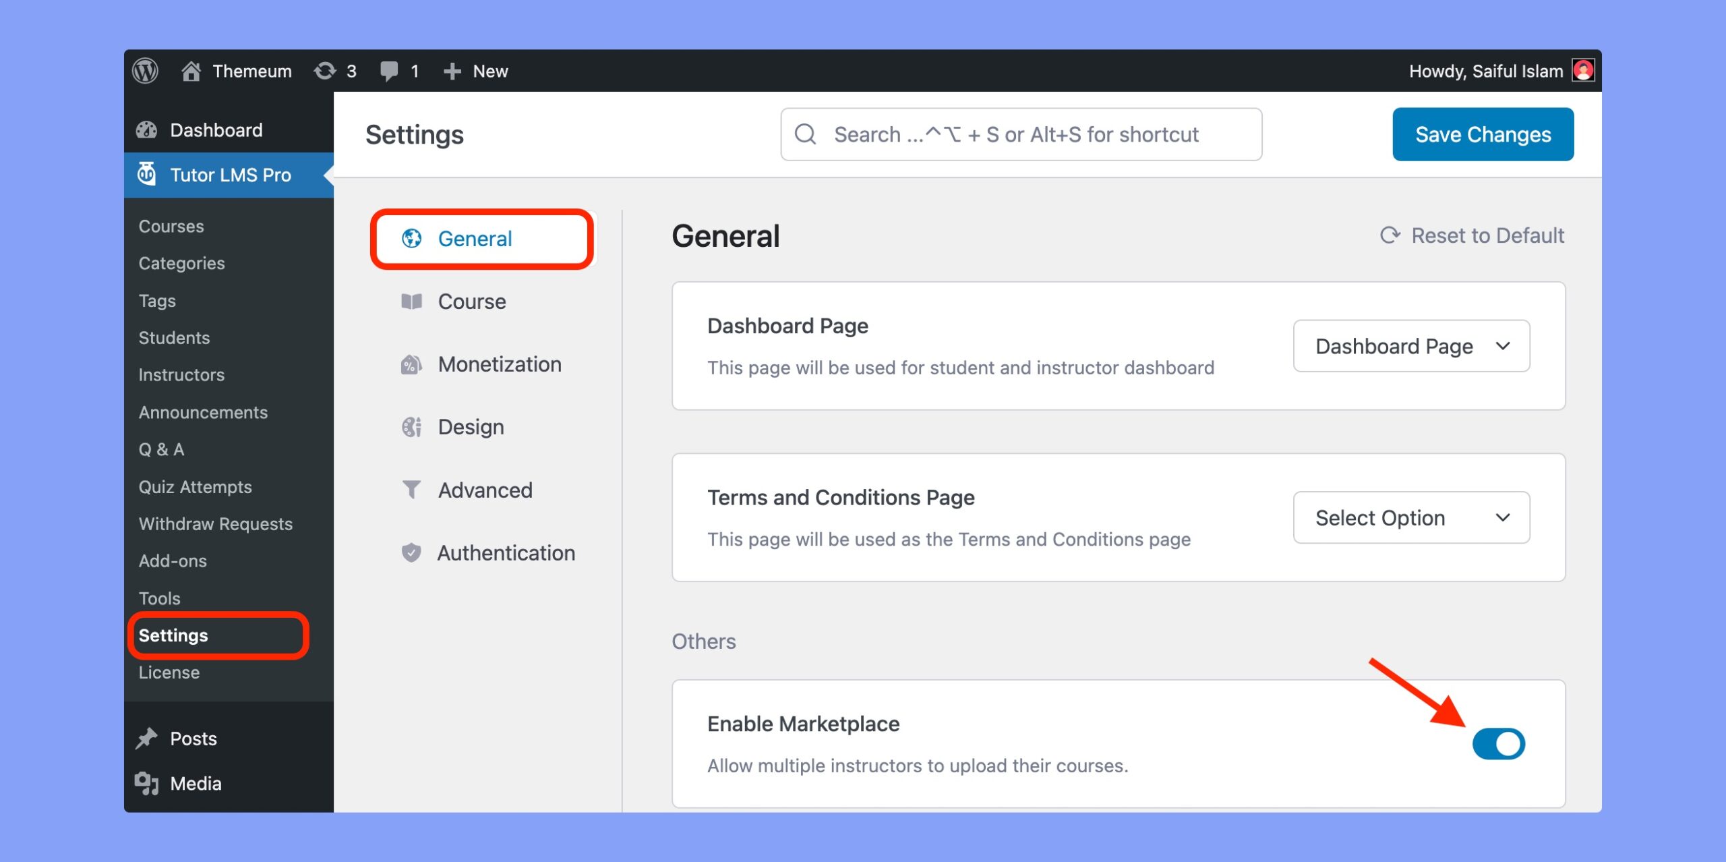
Task: Navigate to the Courses menu item
Action: tap(171, 226)
